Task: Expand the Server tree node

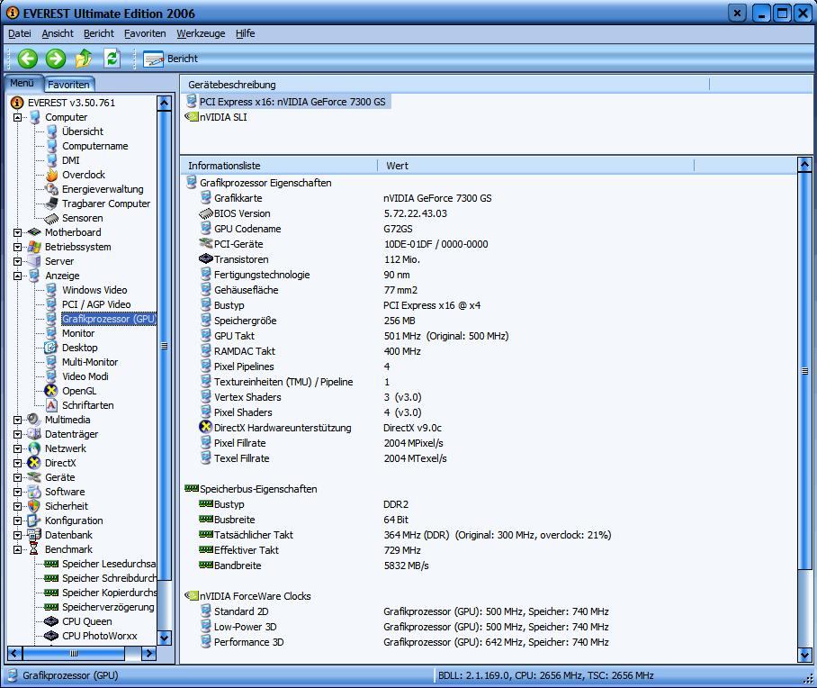Action: 17,261
